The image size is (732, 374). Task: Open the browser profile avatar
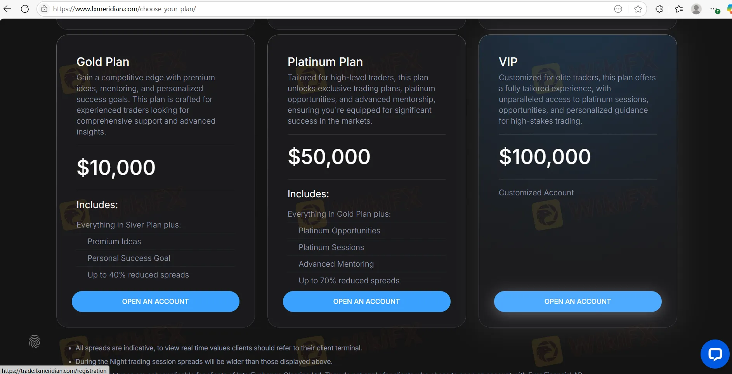coord(696,9)
